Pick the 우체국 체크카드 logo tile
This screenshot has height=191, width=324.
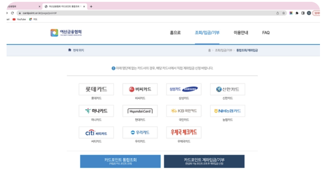point(184,132)
